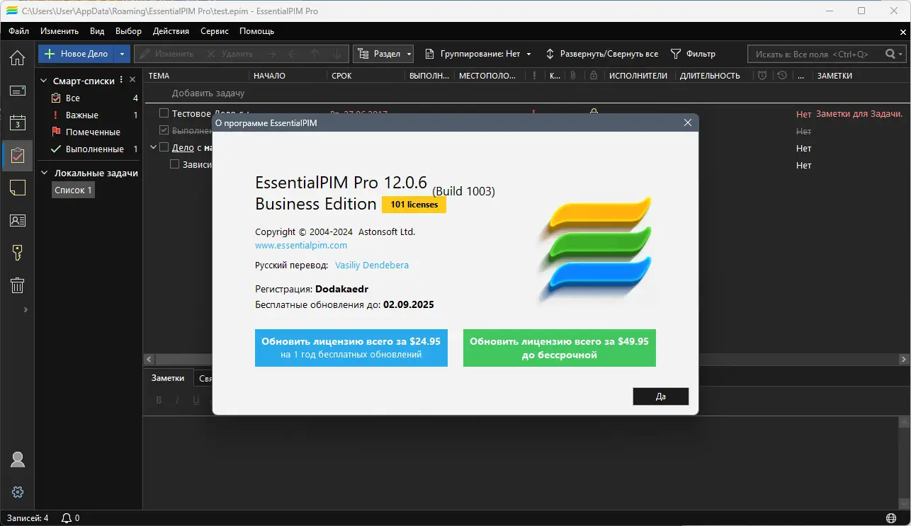Open the Notes module icon
The height and width of the screenshot is (526, 911).
click(17, 188)
